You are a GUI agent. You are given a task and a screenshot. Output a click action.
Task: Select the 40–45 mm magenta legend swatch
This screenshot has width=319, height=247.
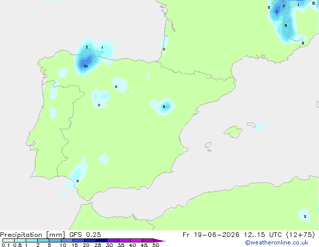136,240
